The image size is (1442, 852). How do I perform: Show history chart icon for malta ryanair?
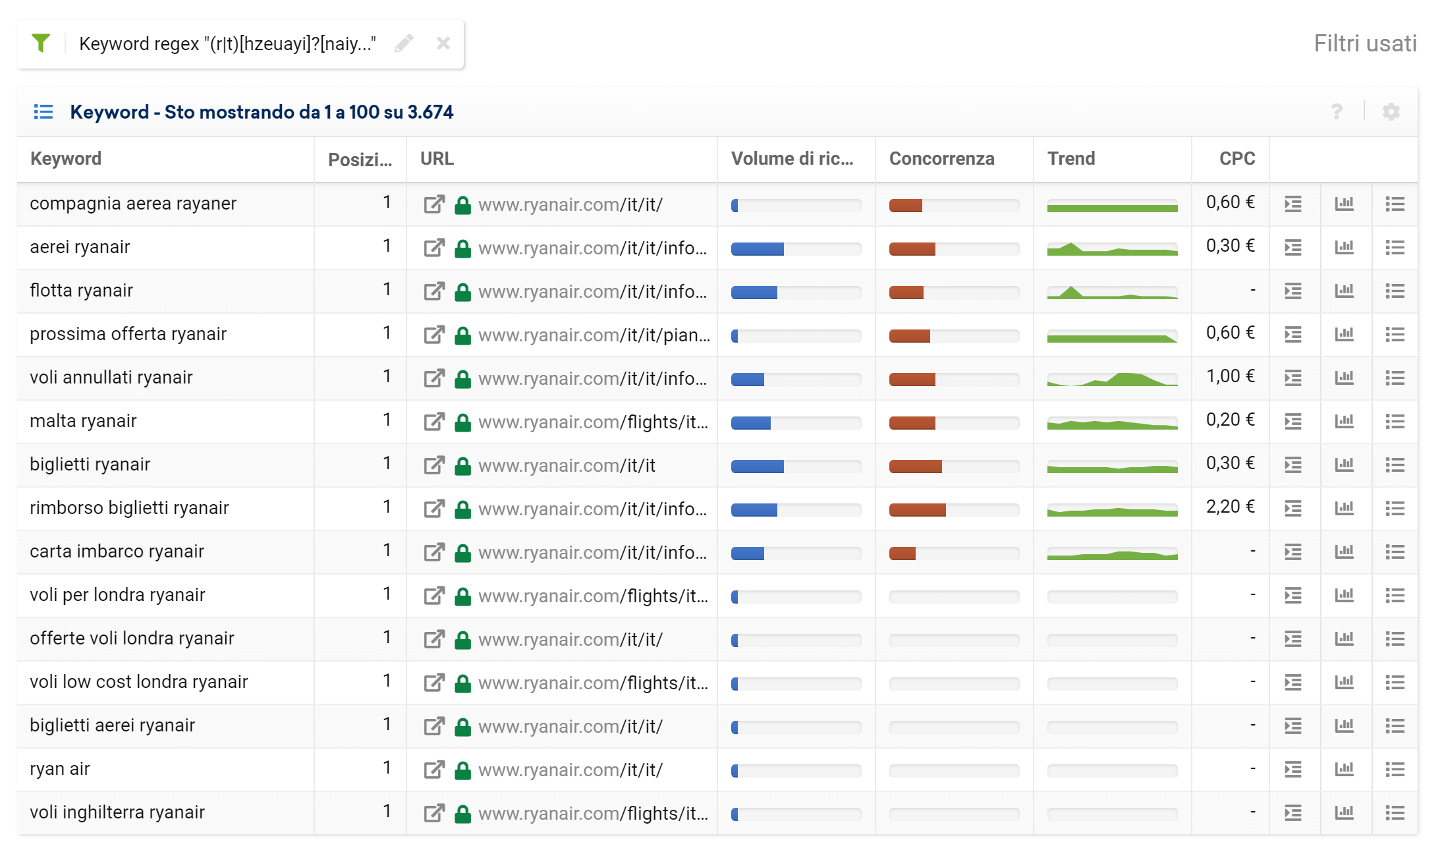[x=1344, y=422]
